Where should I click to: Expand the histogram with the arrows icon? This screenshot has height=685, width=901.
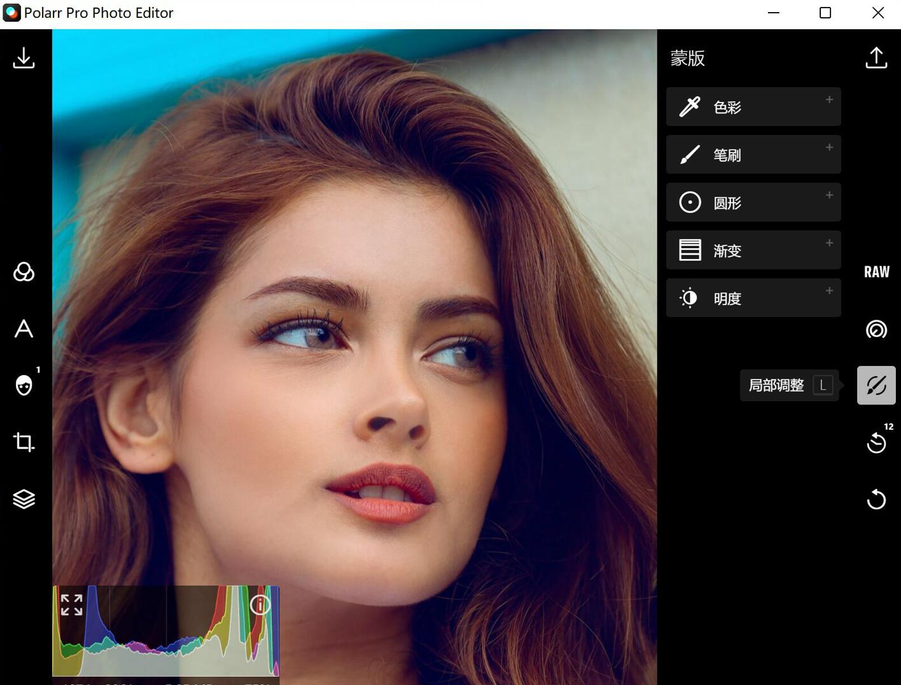(x=71, y=604)
